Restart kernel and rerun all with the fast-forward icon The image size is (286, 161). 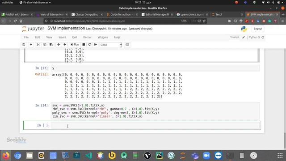(95, 45)
